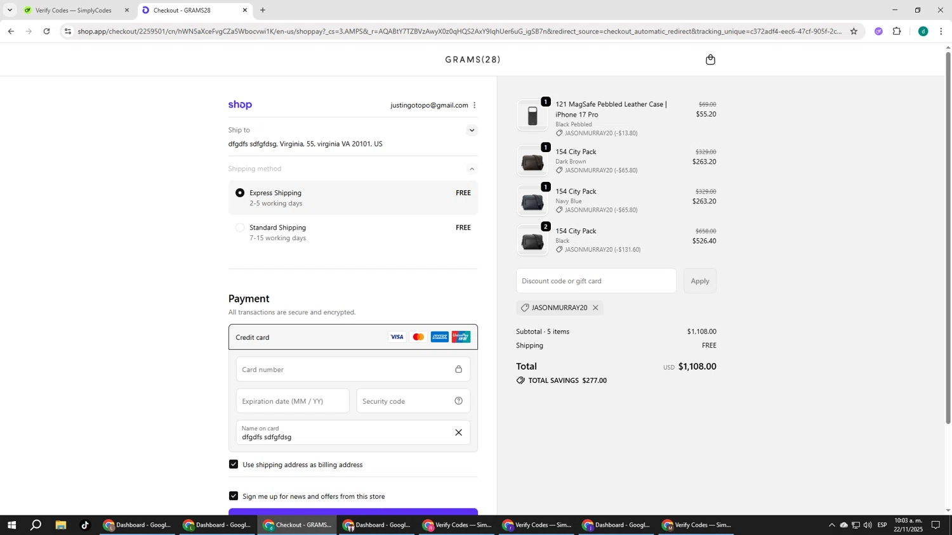Click the taskbar clock showing 10:03 a. m.
The height and width of the screenshot is (535, 952).
click(908, 525)
